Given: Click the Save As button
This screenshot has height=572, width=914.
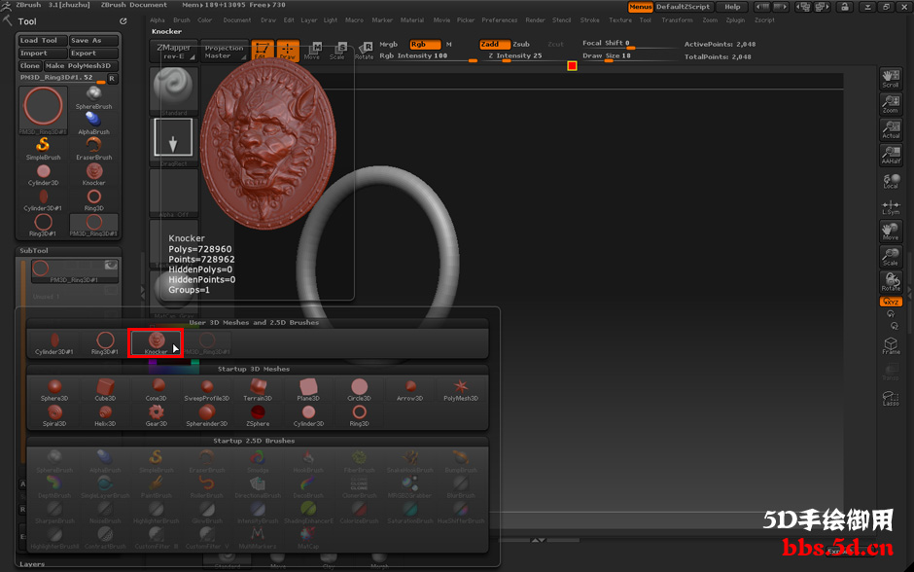Looking at the screenshot, I should pyautogui.click(x=93, y=40).
